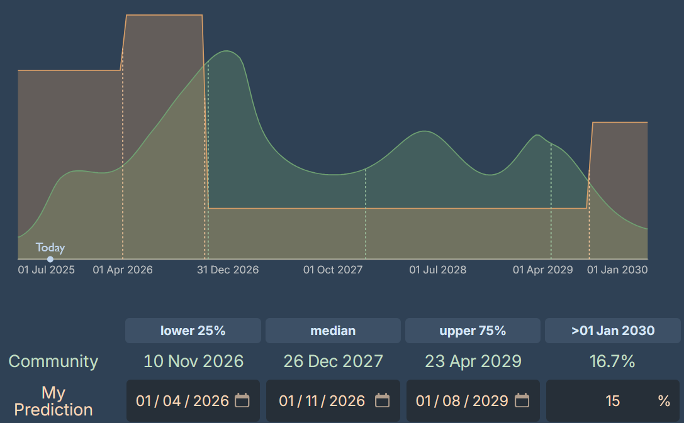Image resolution: width=684 pixels, height=423 pixels.
Task: Select the month 04 in the lower 25% date
Action: click(x=171, y=401)
